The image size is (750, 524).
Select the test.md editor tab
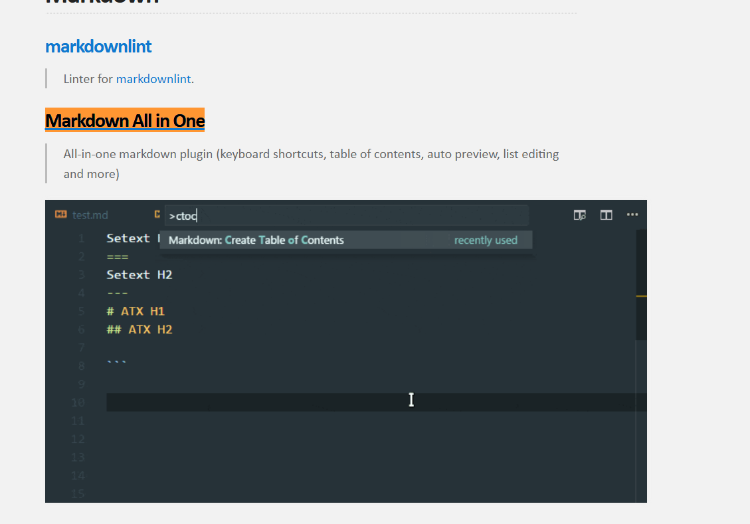tap(90, 215)
